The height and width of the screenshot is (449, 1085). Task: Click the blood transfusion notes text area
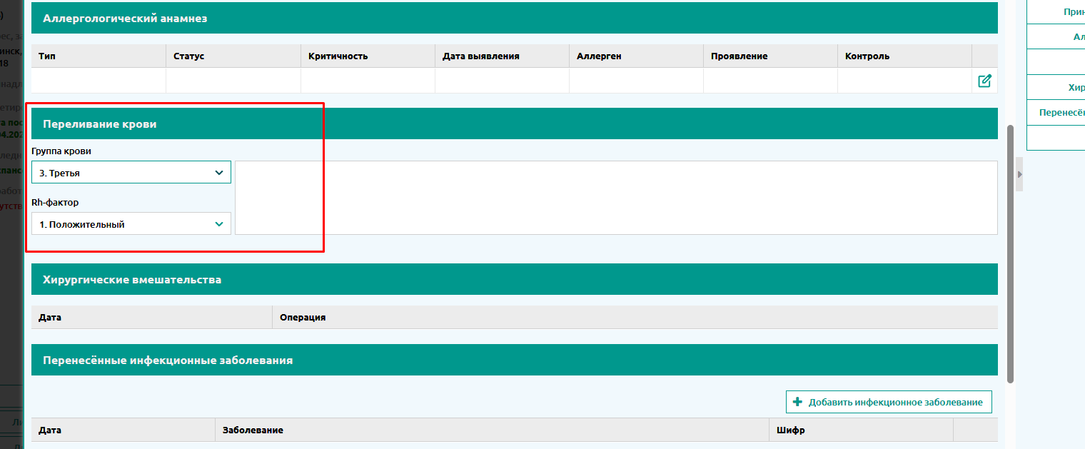615,198
